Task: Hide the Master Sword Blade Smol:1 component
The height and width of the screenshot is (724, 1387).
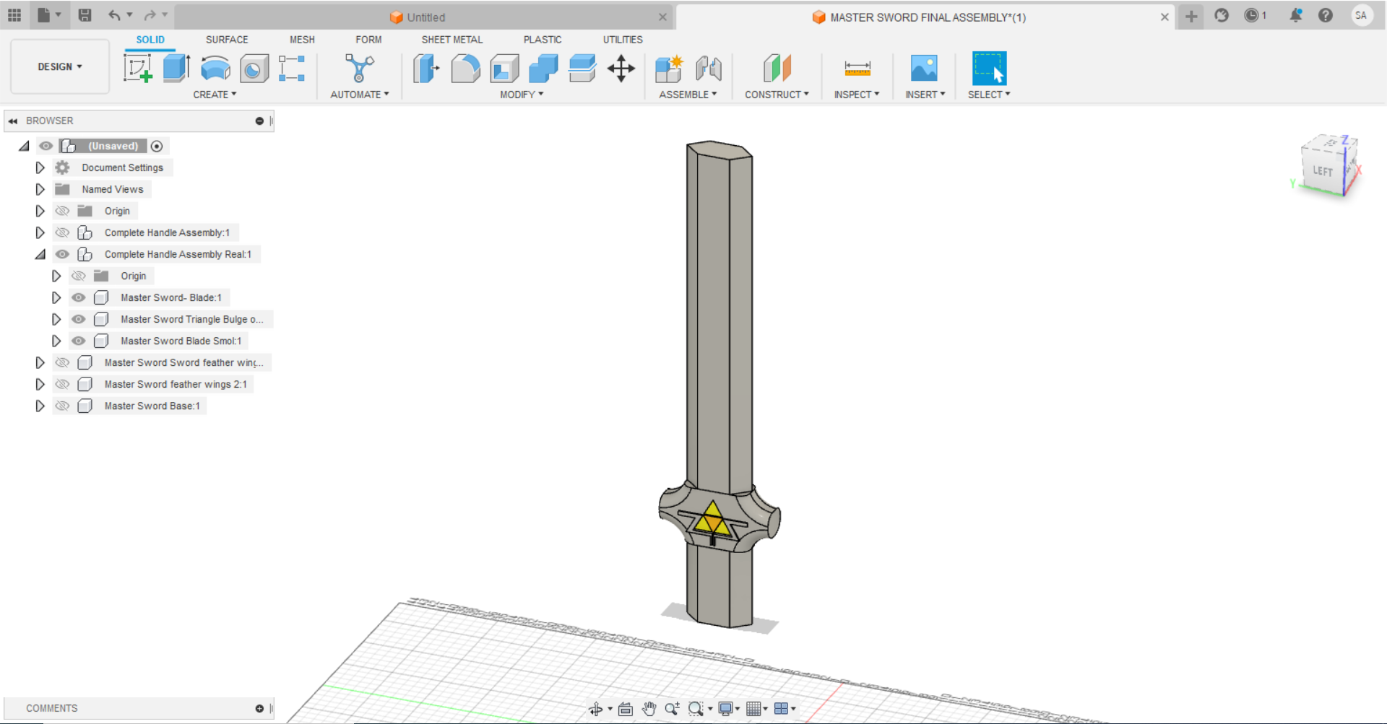Action: click(x=79, y=341)
